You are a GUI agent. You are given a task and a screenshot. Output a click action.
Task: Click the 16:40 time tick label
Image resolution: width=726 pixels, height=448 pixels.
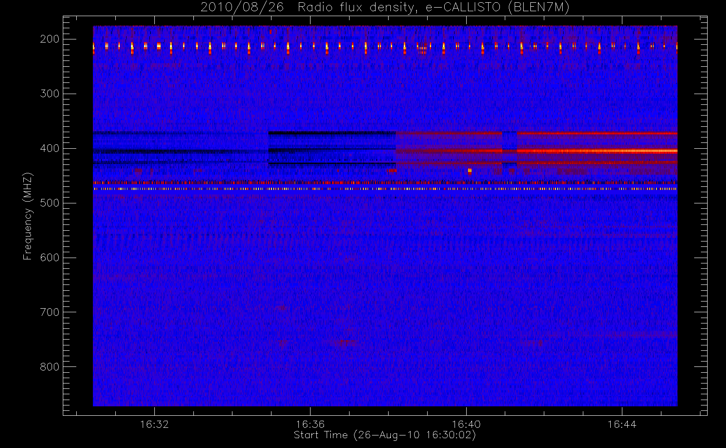[x=466, y=424]
